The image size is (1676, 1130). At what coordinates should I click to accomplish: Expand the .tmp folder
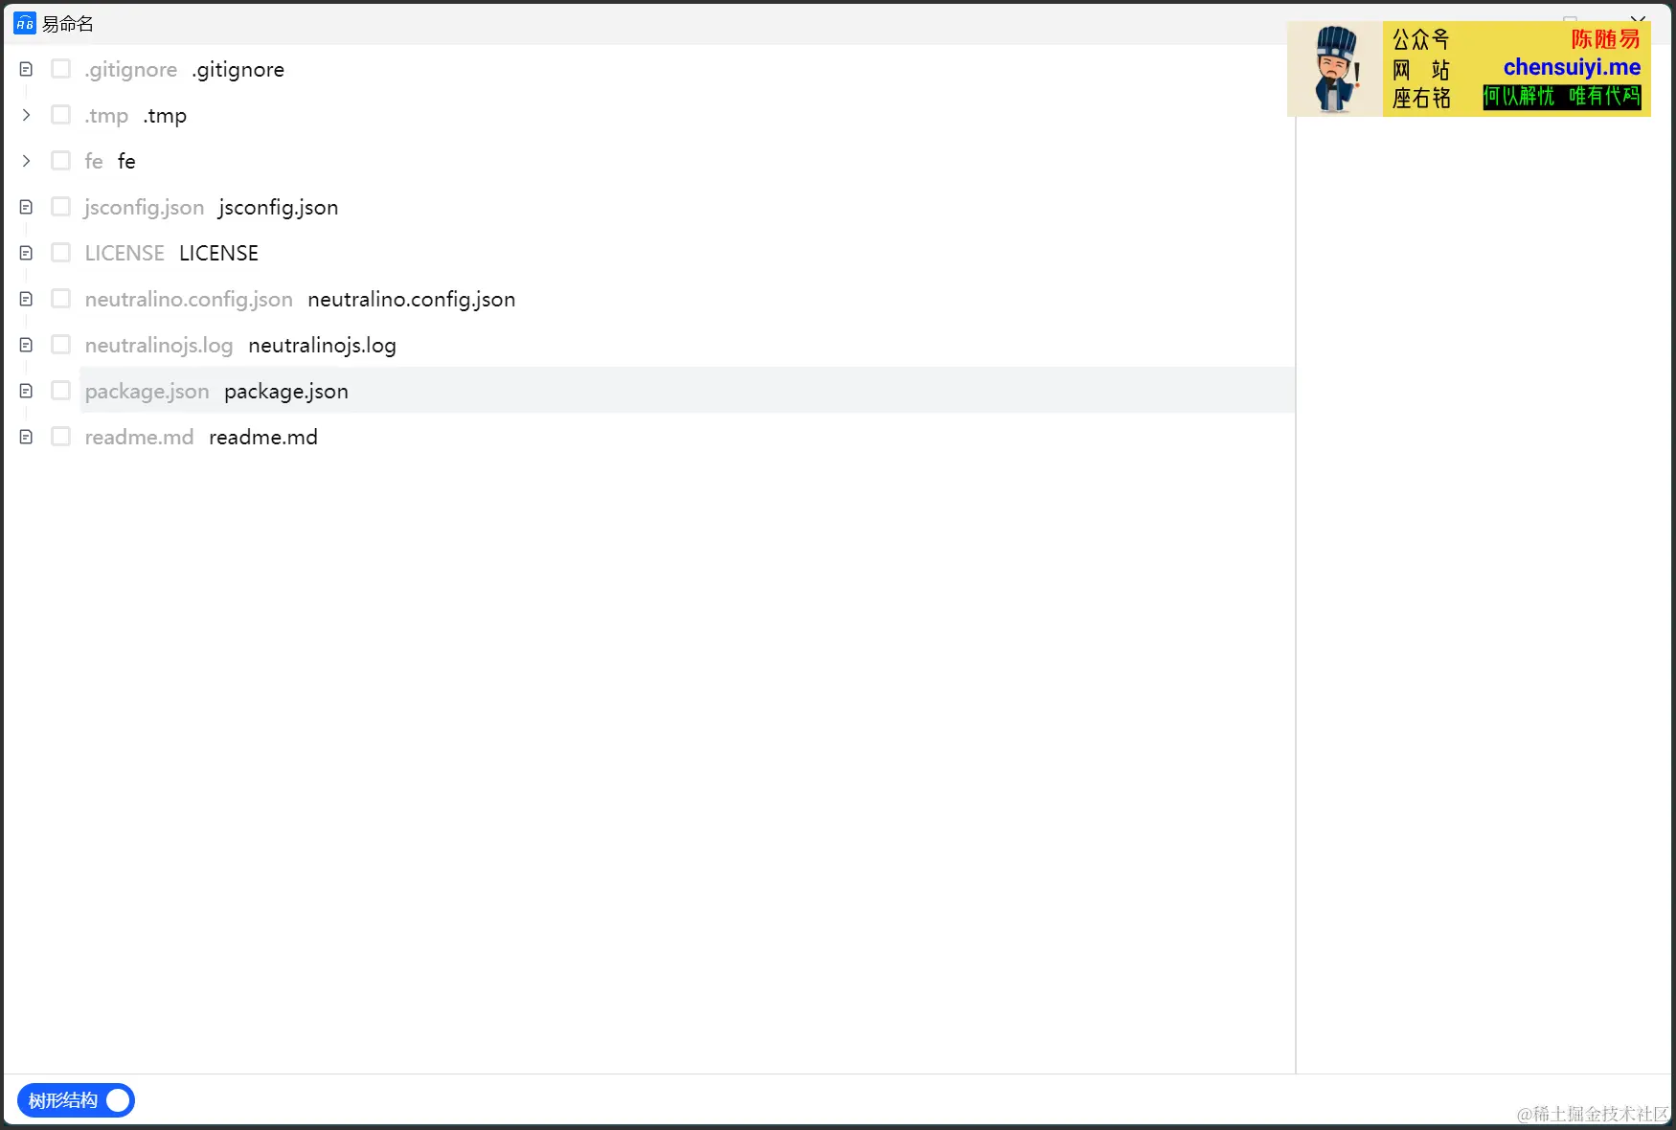(26, 115)
